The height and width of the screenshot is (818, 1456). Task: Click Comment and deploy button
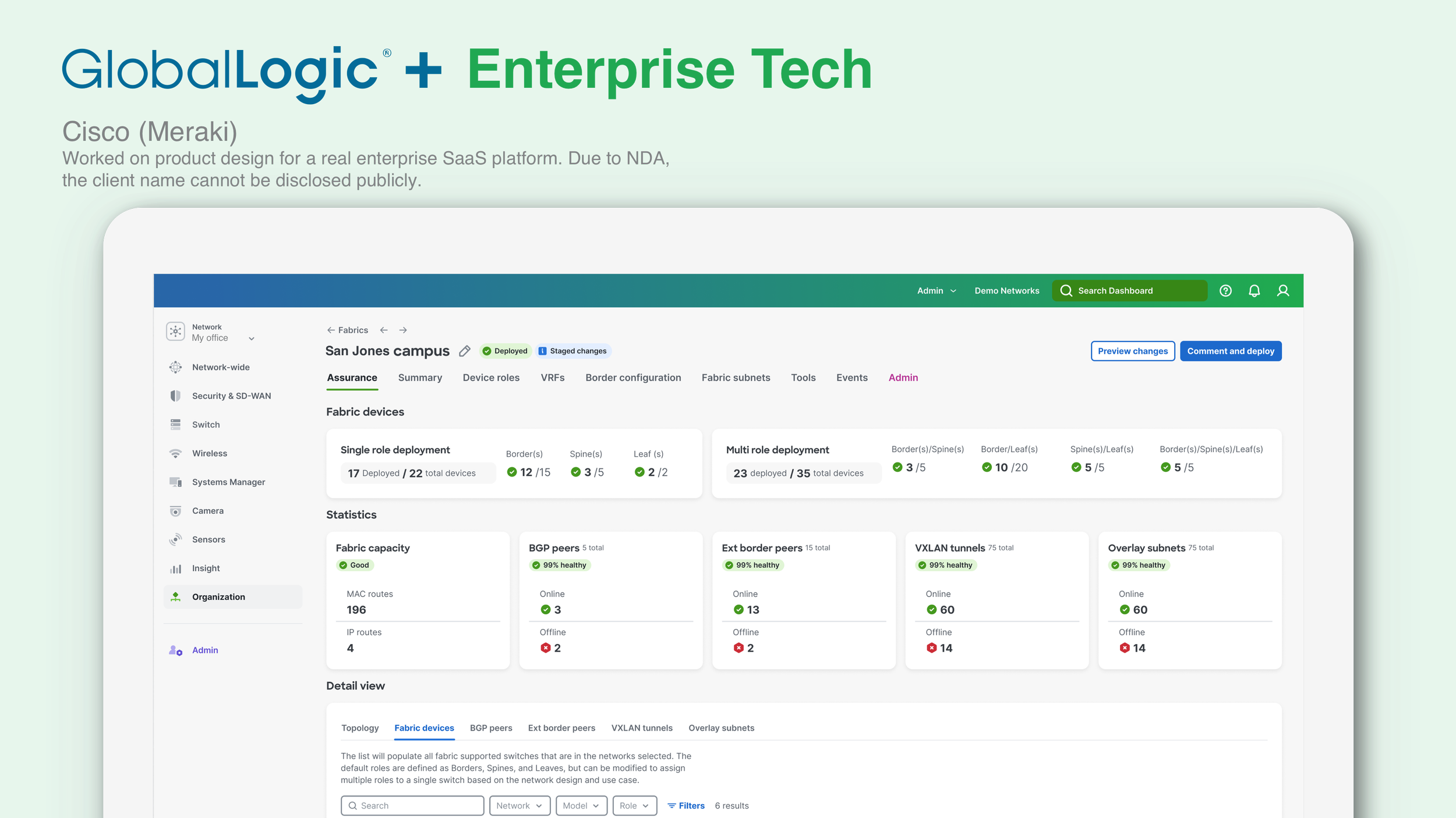click(x=1230, y=351)
